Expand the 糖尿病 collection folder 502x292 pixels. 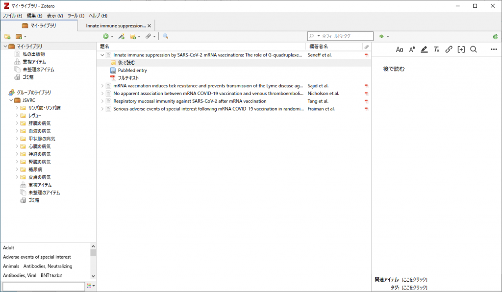coord(17,169)
